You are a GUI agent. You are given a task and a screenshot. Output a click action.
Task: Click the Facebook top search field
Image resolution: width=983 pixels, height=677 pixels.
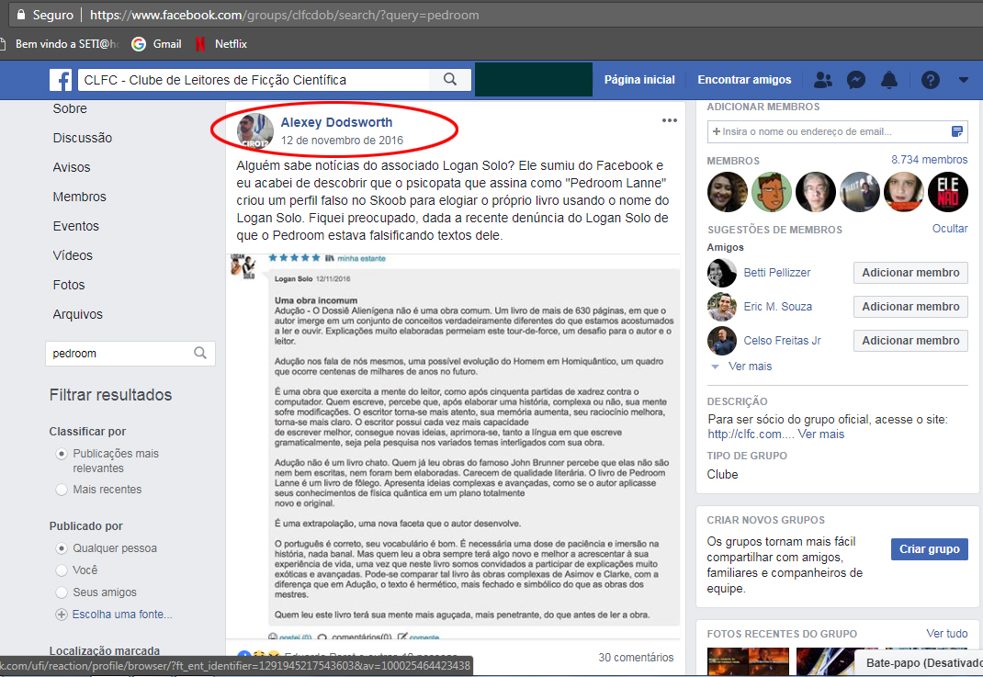(254, 80)
